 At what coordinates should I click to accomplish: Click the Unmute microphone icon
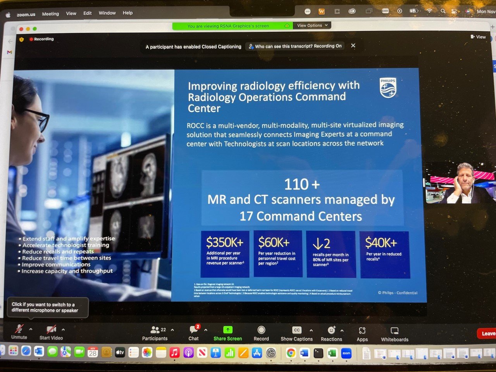pyautogui.click(x=19, y=329)
